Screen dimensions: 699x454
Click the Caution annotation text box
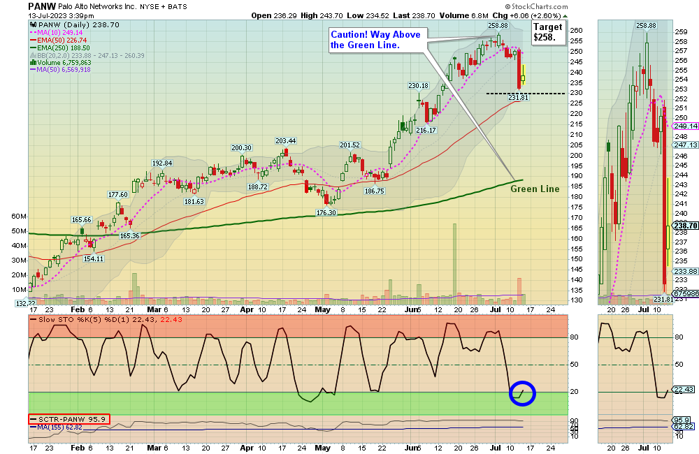[377, 38]
